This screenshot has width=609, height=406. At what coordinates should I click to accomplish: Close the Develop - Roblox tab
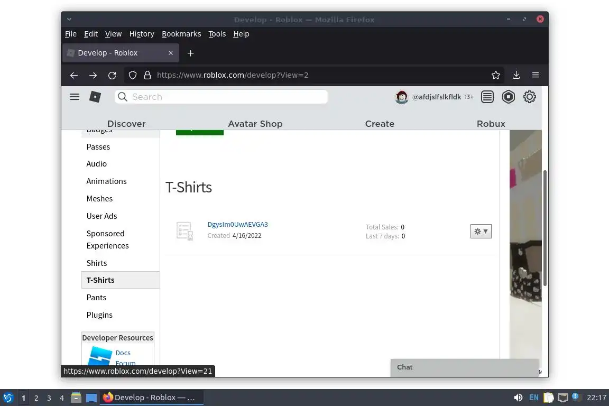point(171,53)
